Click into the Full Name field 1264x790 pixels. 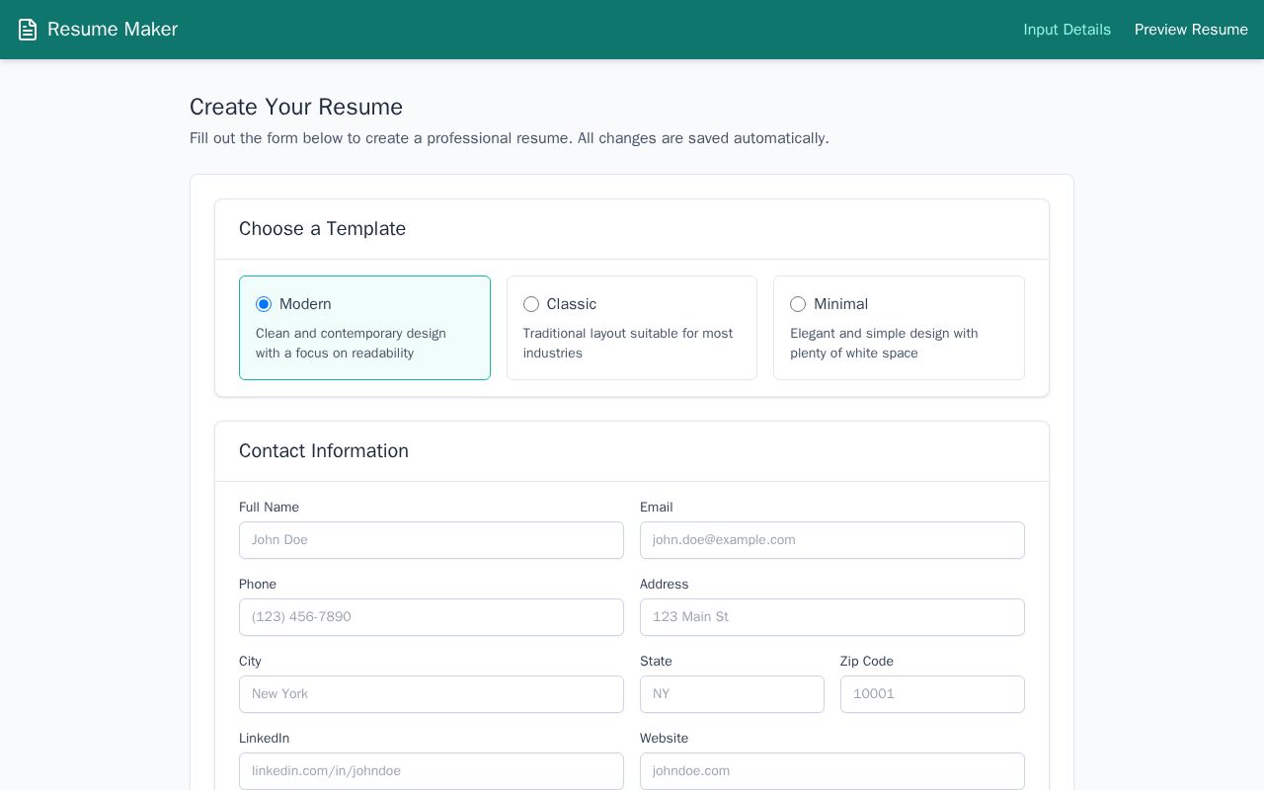click(x=432, y=540)
